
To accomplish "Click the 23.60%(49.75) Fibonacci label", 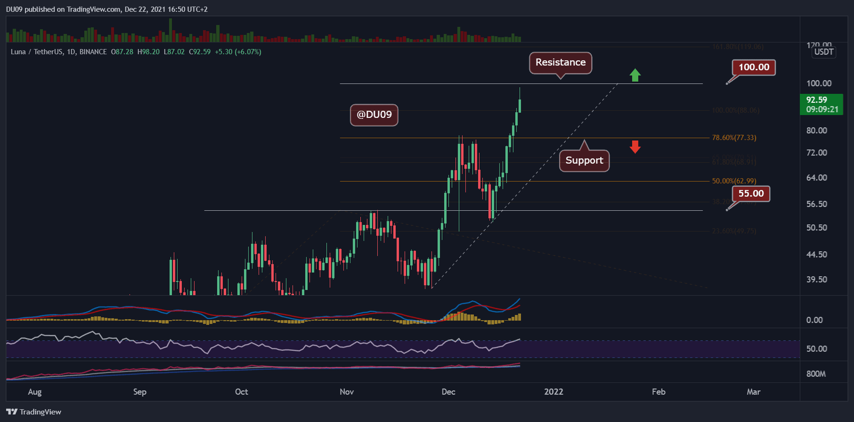I will click(x=734, y=231).
